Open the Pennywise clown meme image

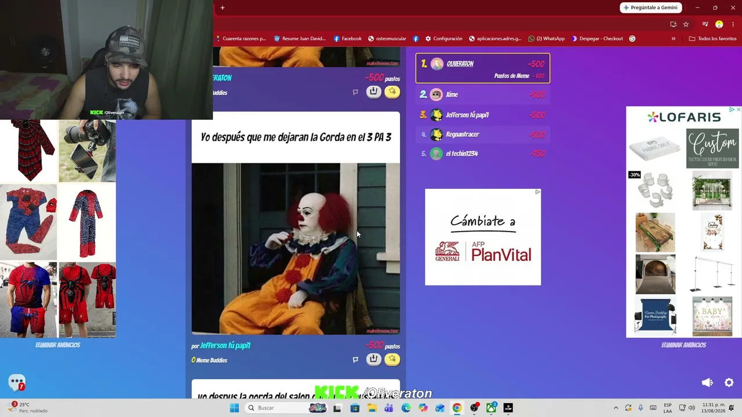pyautogui.click(x=296, y=249)
